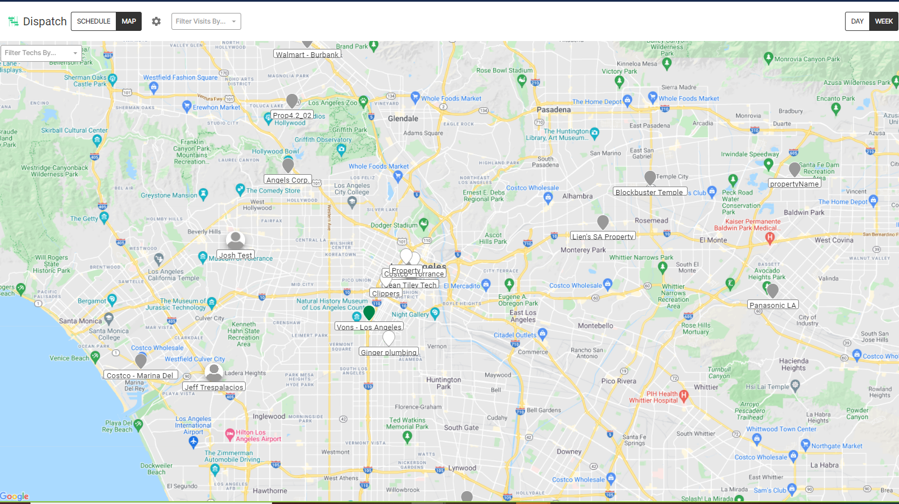Click the Blockbuster Temple map pin
899x504 pixels.
[x=650, y=178]
